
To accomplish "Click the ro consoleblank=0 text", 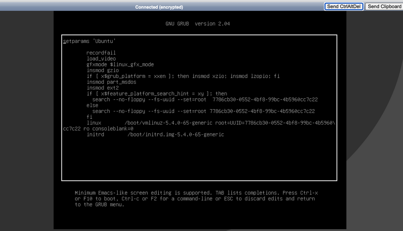I will click(108, 129).
